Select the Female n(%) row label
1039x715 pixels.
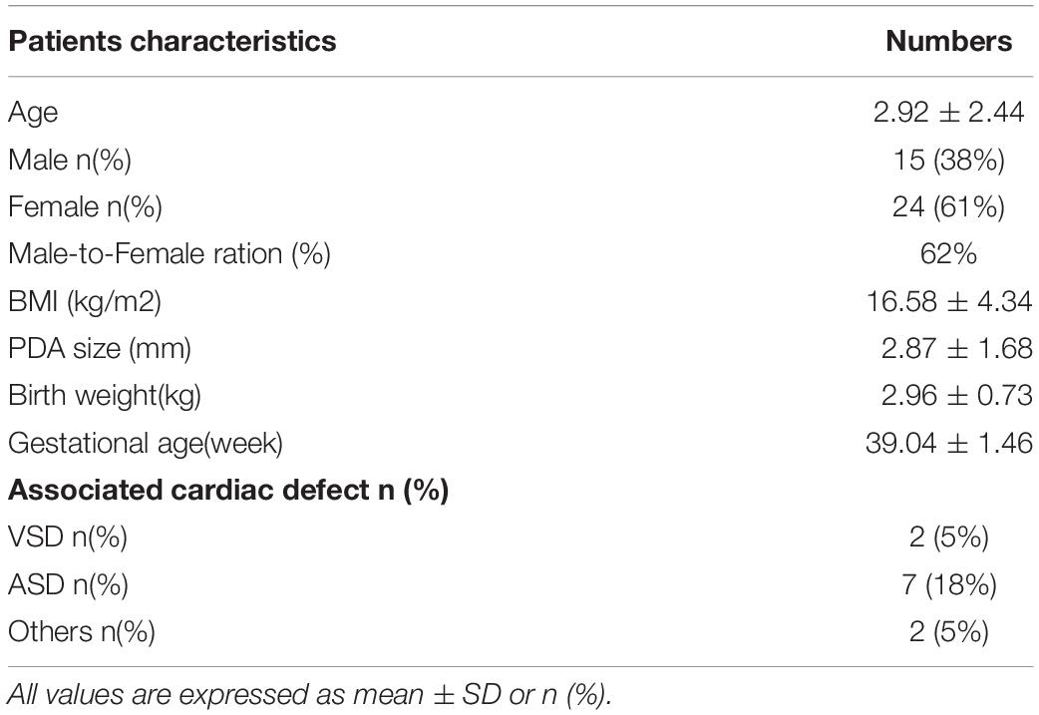click(85, 207)
